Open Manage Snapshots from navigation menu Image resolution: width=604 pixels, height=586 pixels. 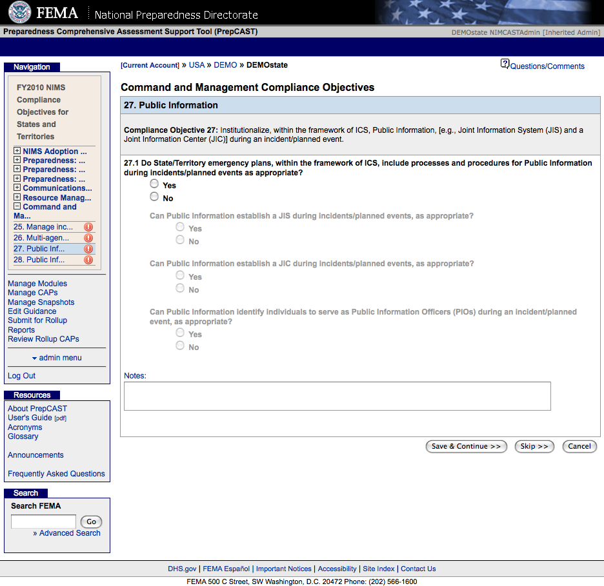tap(41, 302)
